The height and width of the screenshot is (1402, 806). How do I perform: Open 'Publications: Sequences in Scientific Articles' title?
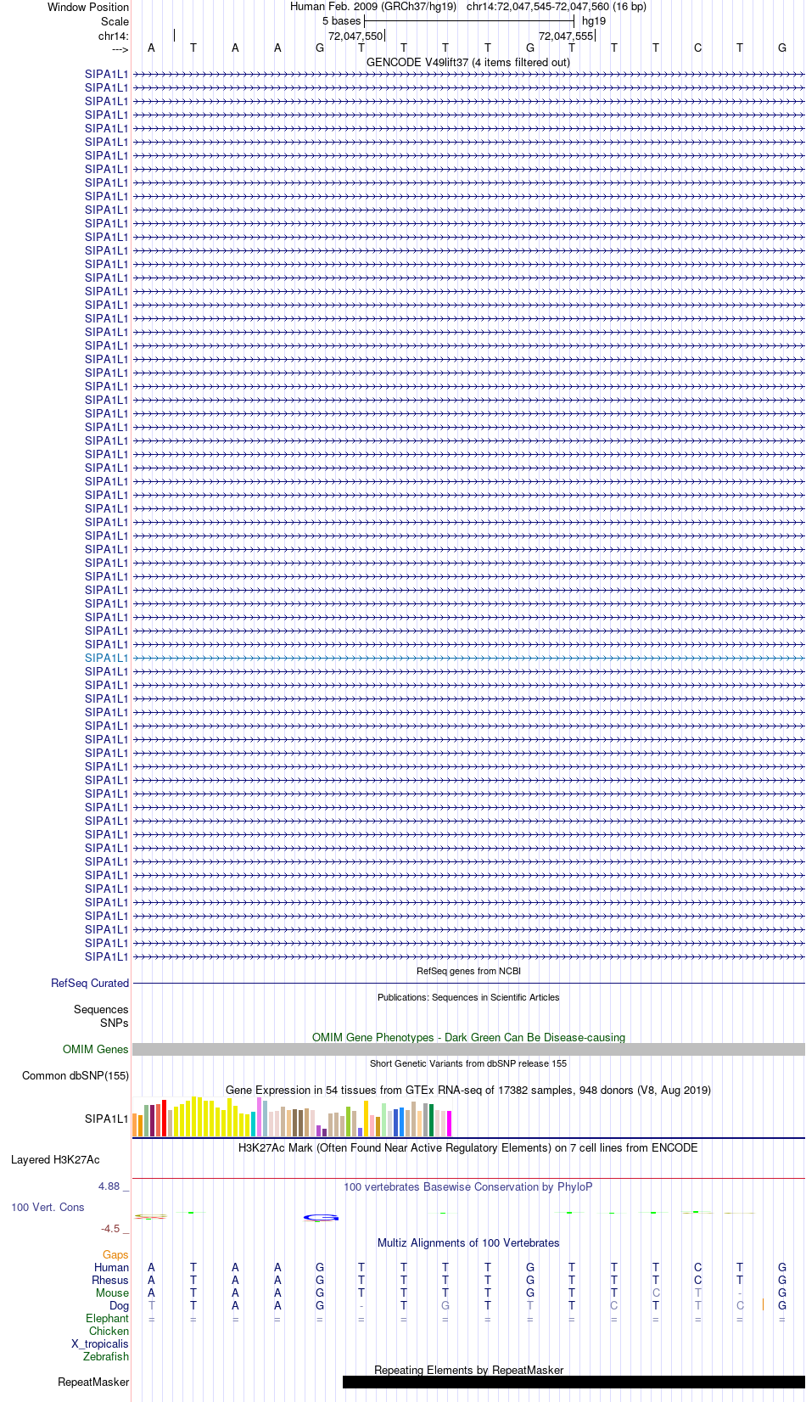click(468, 997)
